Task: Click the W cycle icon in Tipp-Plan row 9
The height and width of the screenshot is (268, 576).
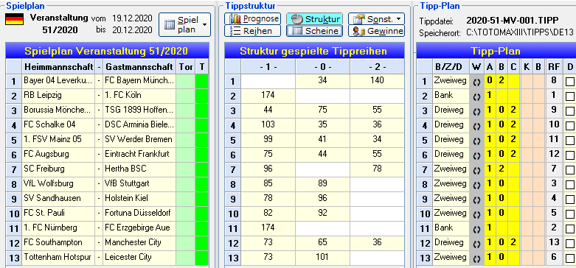Action: coord(477,200)
